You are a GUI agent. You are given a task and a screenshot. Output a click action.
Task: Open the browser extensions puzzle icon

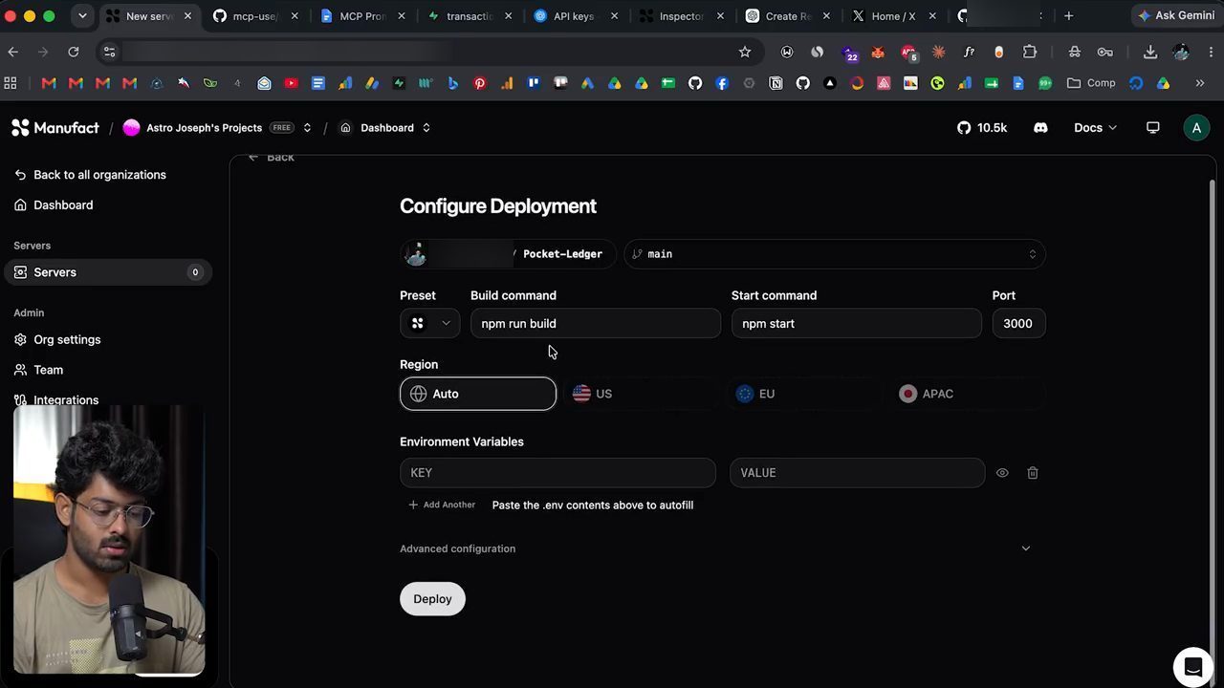click(1030, 52)
